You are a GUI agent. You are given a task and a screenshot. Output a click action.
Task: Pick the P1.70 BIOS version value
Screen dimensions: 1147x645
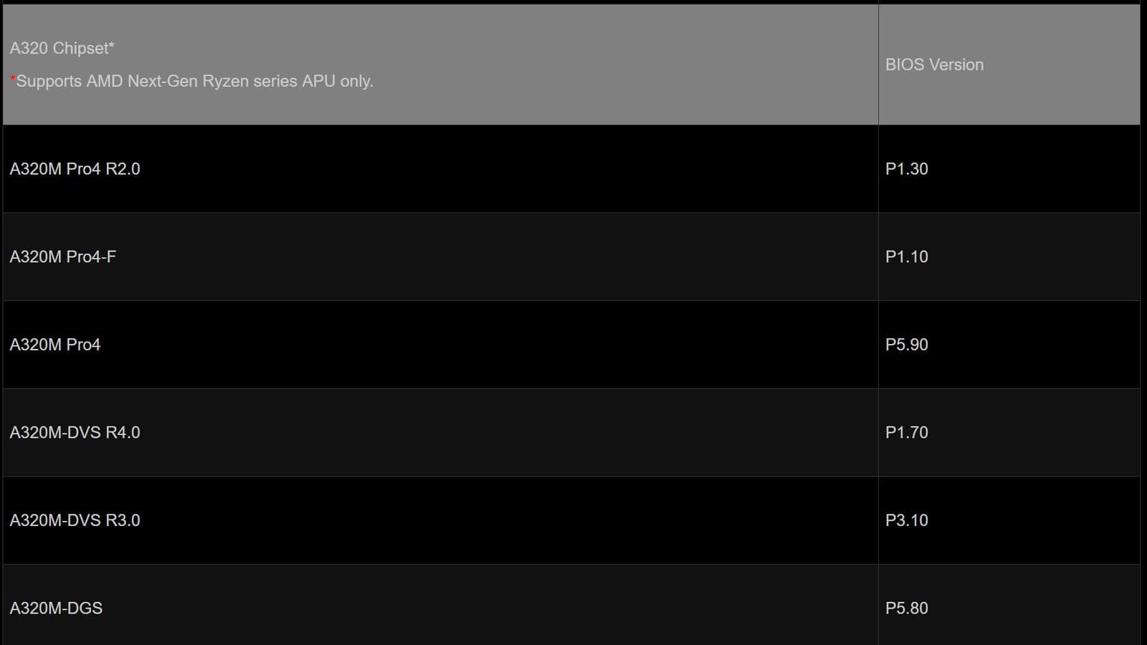coord(906,433)
